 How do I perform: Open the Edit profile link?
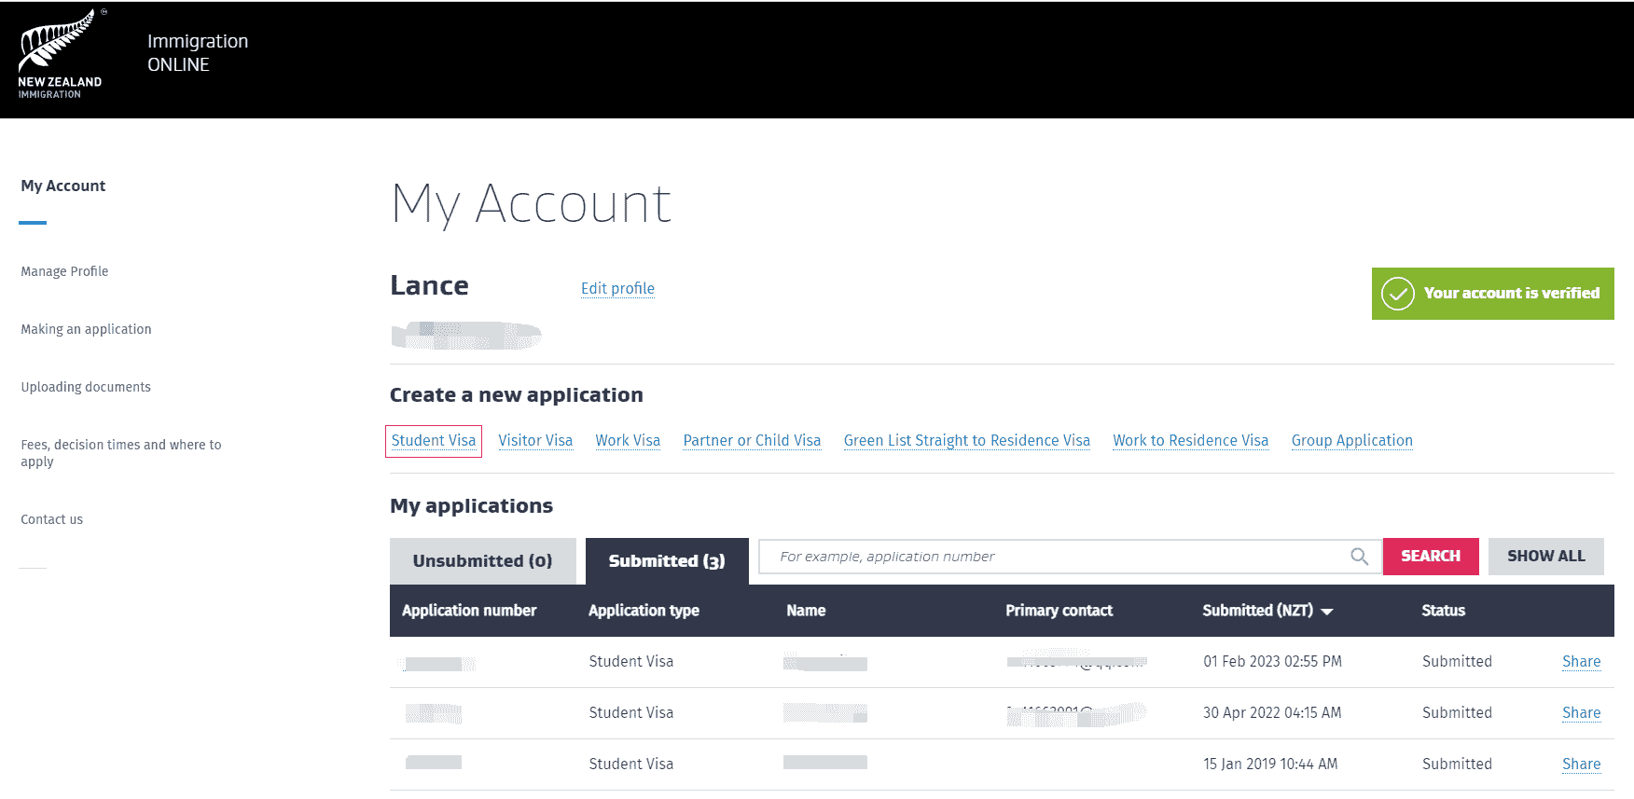pyautogui.click(x=617, y=289)
